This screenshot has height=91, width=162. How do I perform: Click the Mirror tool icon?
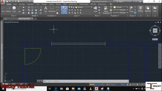32,10
